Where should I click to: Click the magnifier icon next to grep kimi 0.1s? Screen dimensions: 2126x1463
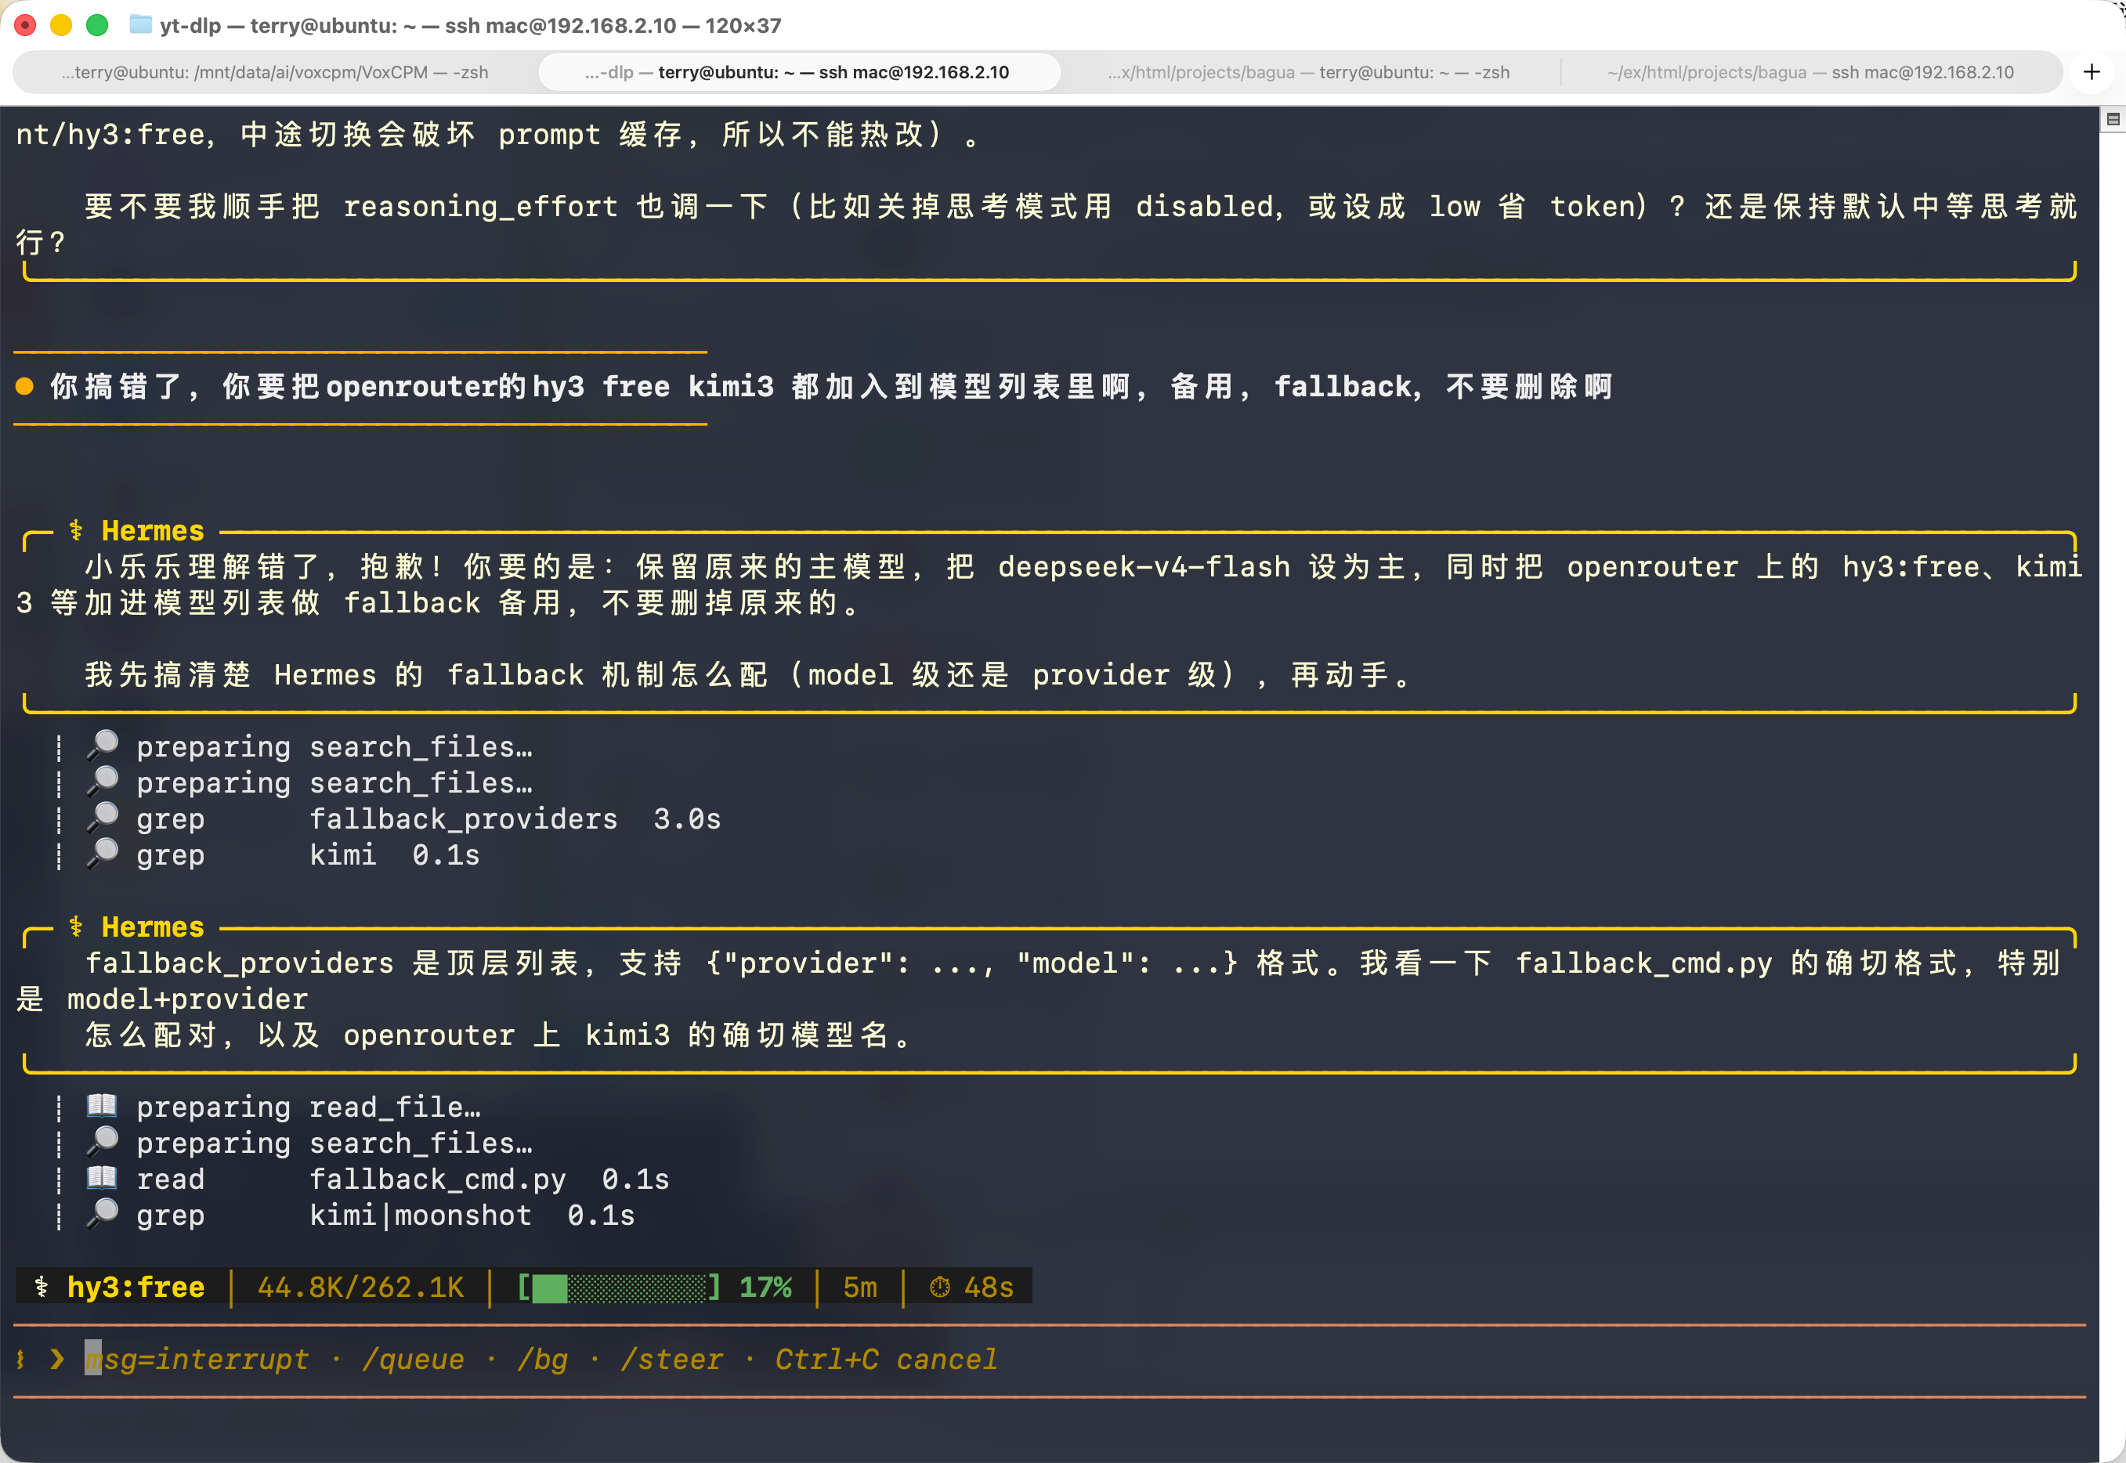pos(103,854)
